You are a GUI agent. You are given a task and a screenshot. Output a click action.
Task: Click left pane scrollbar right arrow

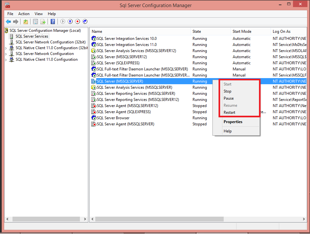[85, 219]
